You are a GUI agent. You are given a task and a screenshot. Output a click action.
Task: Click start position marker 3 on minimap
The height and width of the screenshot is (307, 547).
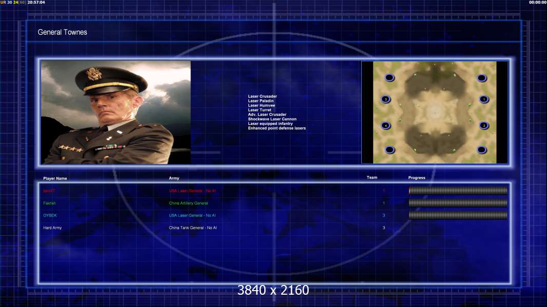tap(385, 99)
